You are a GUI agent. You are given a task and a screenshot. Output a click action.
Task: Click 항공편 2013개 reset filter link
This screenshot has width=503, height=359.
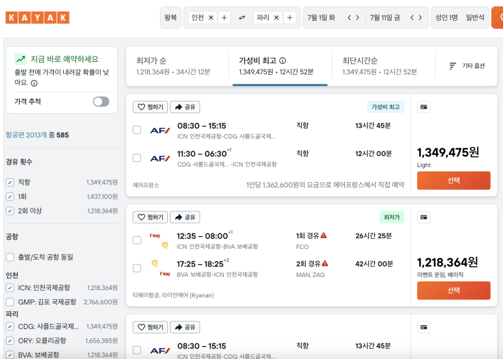[x=26, y=135]
